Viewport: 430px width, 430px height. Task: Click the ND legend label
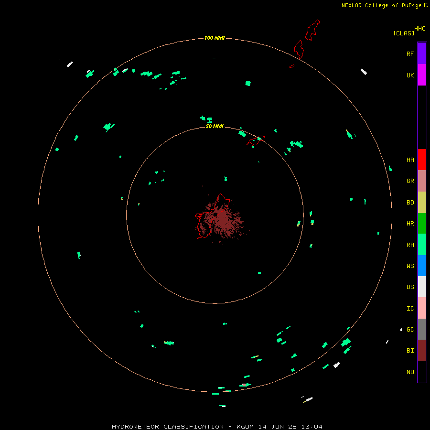[x=410, y=372]
